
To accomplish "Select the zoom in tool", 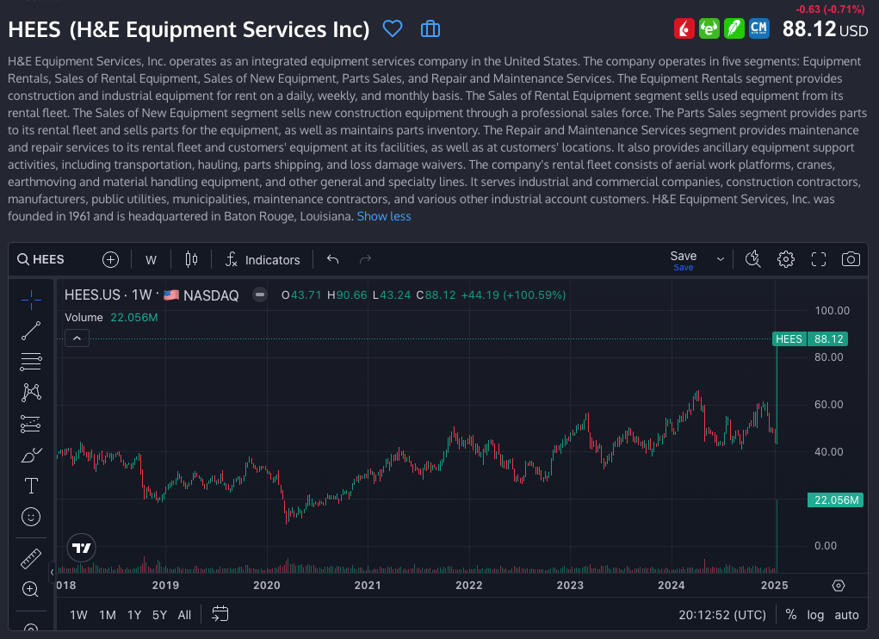I will pyautogui.click(x=31, y=589).
